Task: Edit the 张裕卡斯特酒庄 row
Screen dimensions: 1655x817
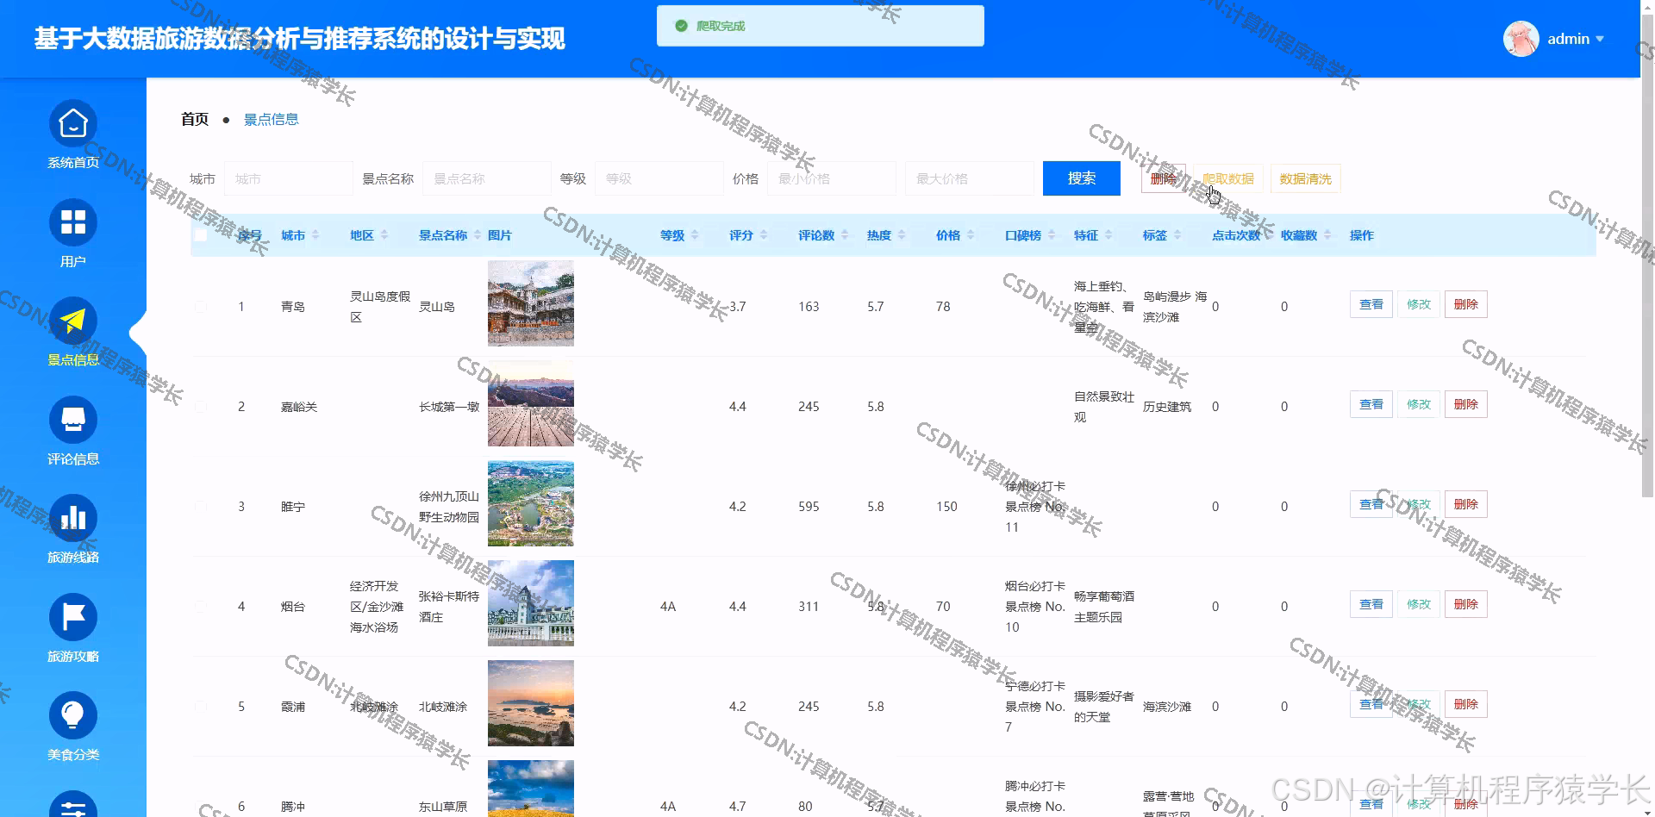Action: pos(1418,604)
